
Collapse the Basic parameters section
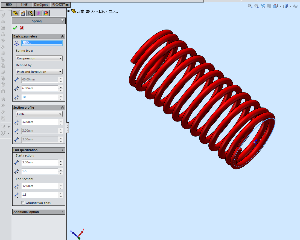[62, 37]
